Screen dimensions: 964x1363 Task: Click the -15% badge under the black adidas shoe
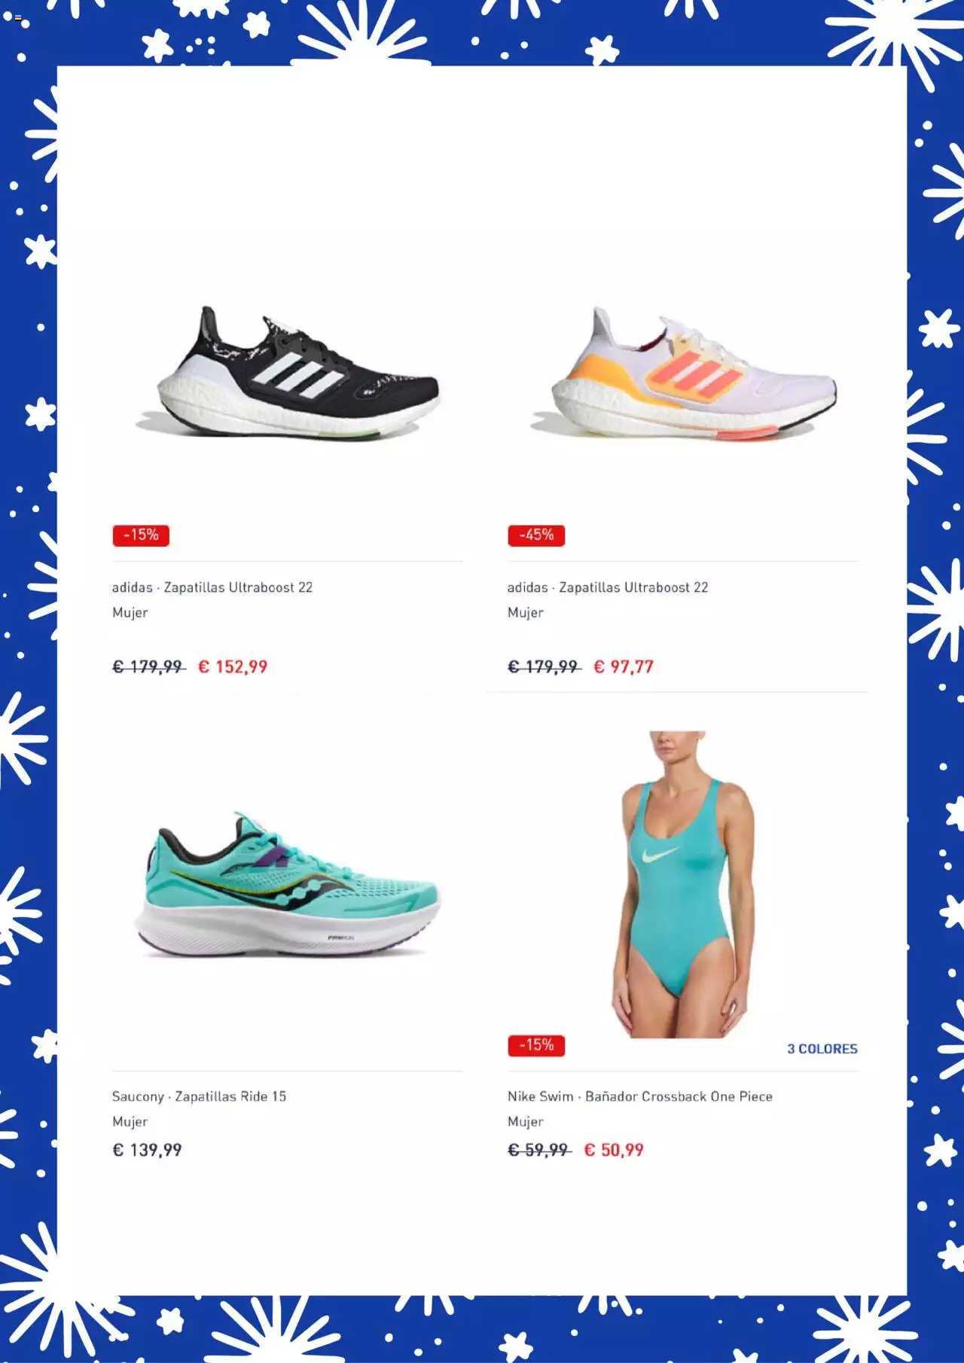(x=141, y=535)
